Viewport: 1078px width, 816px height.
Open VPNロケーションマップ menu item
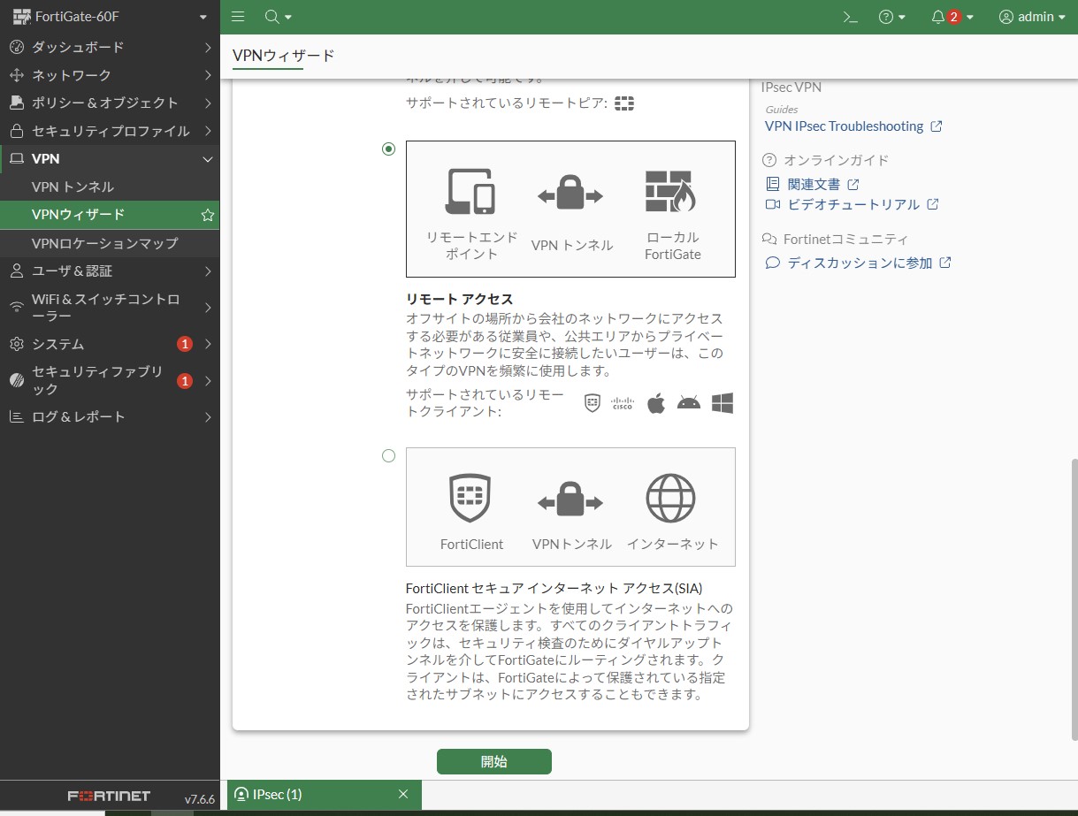(104, 243)
